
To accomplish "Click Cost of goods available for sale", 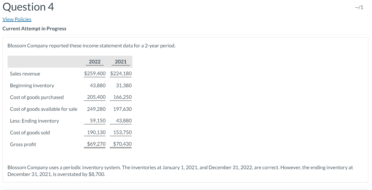I will click(x=43, y=109).
